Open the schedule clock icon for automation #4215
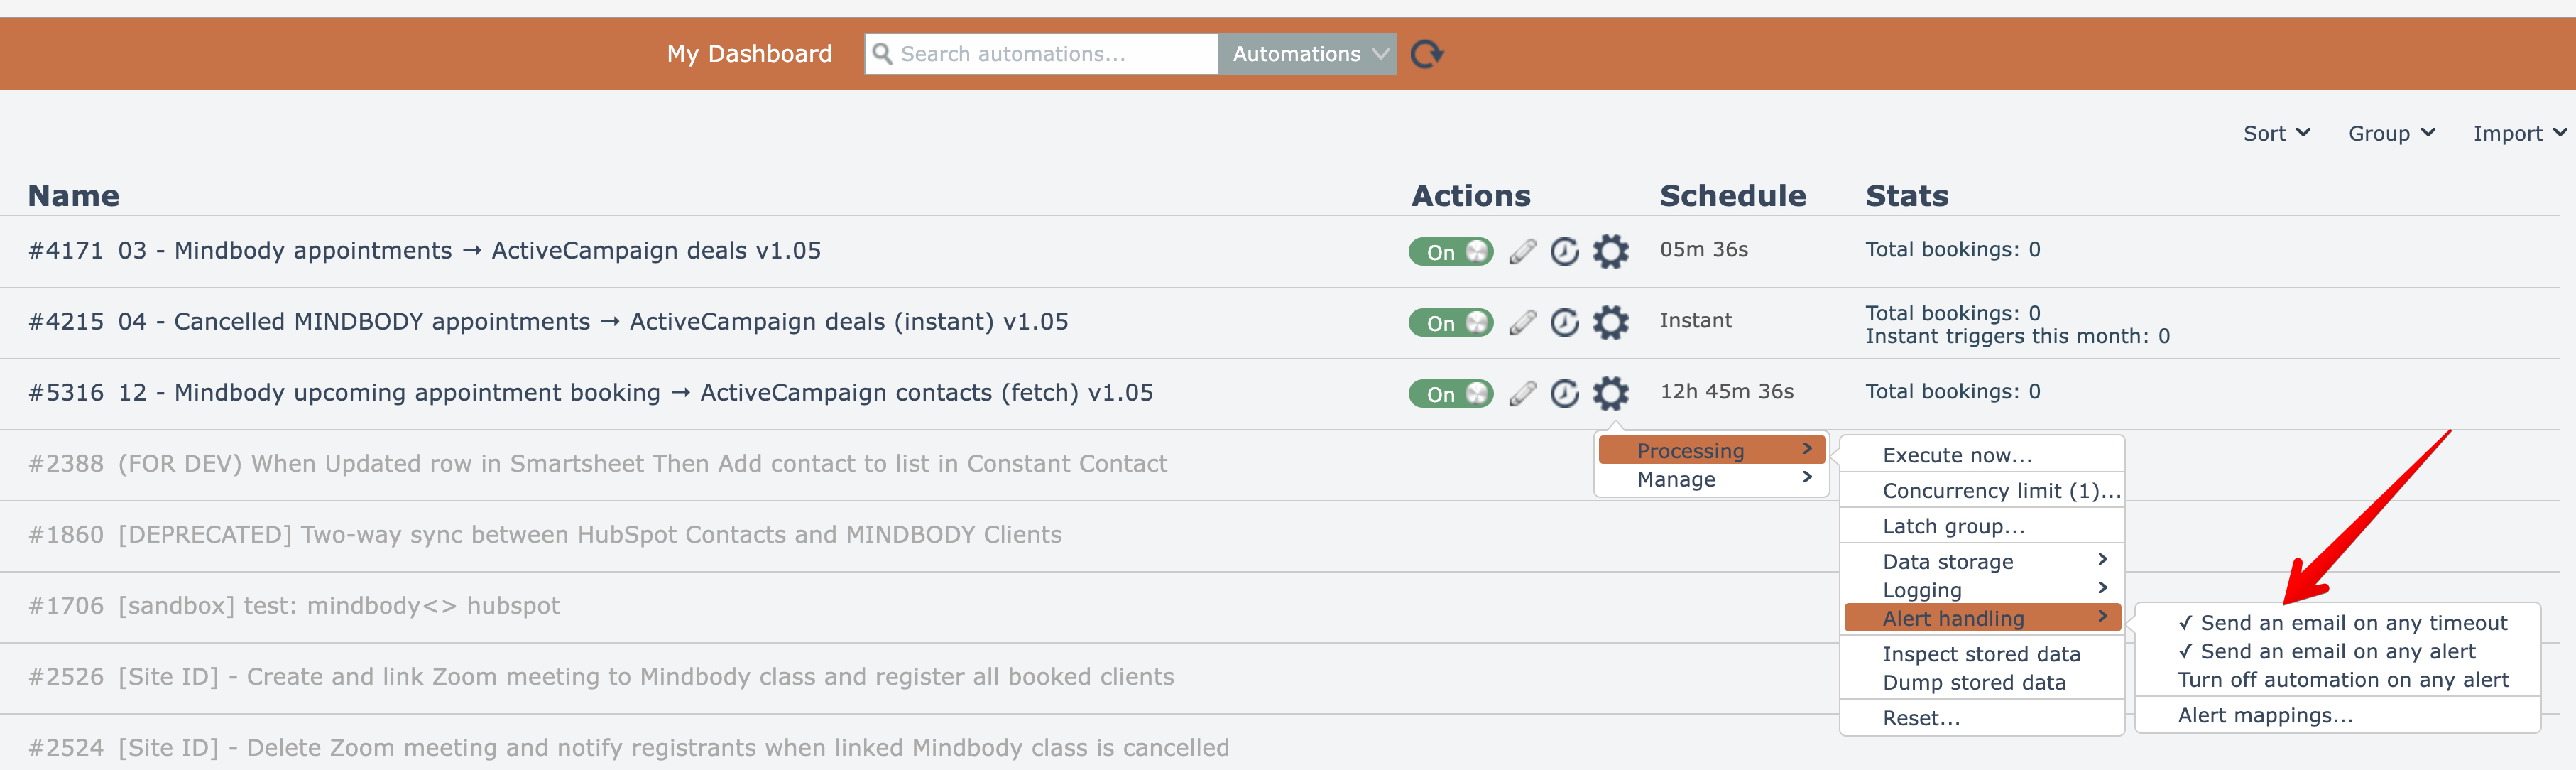 point(1564,322)
